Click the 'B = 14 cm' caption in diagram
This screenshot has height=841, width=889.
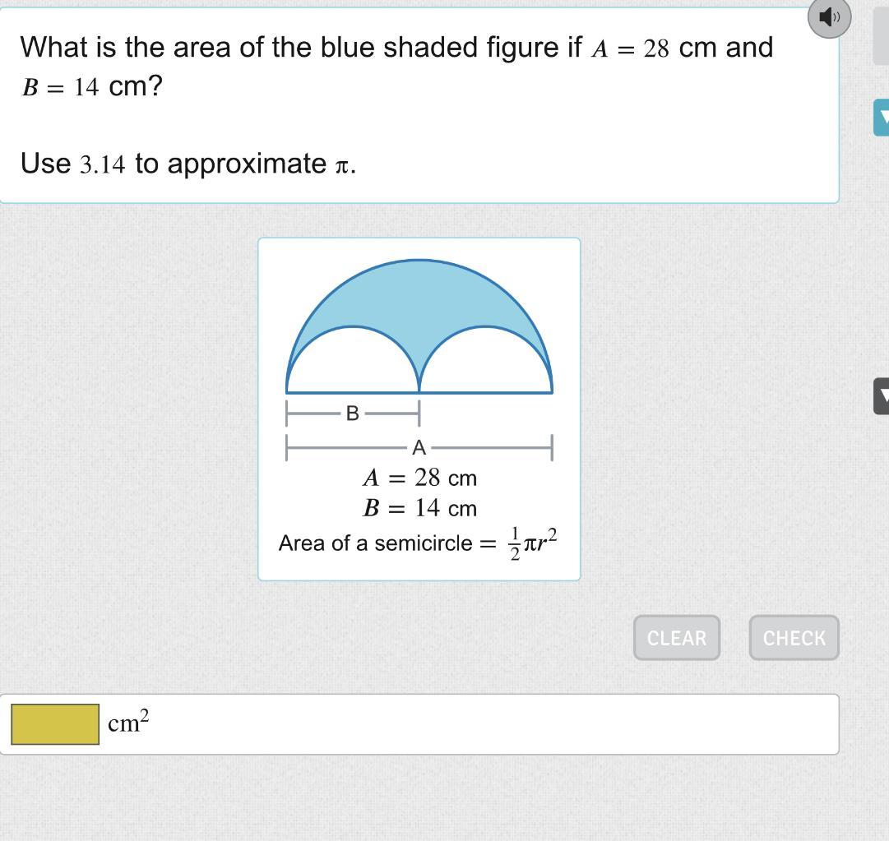point(419,508)
